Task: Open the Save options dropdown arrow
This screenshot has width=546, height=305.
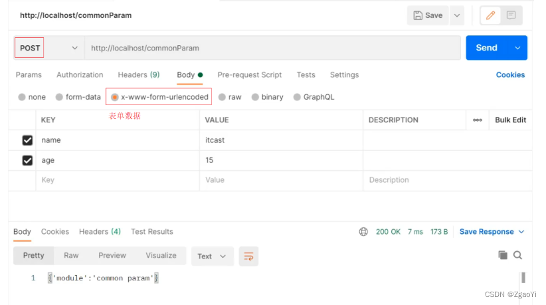Action: click(x=457, y=15)
